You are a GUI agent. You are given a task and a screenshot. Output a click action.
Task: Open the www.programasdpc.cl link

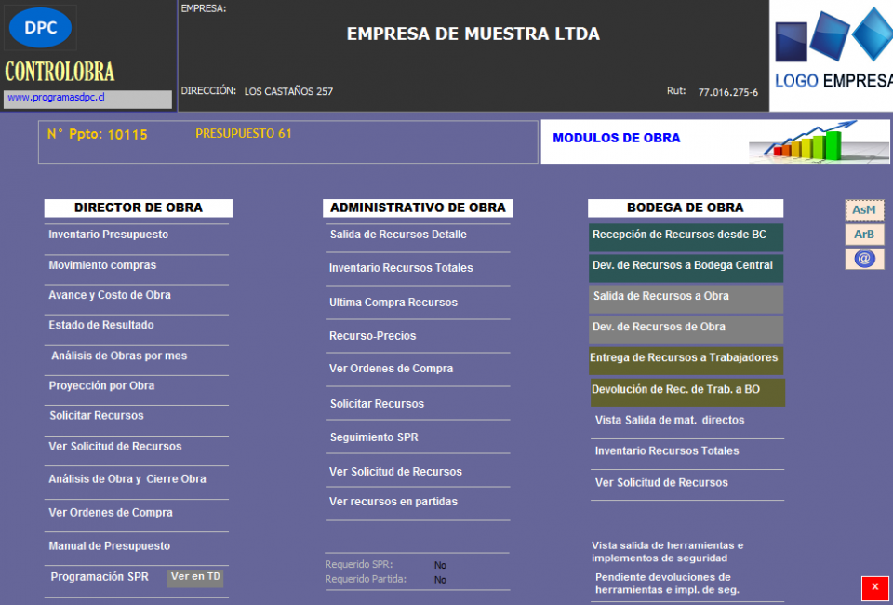pos(56,98)
